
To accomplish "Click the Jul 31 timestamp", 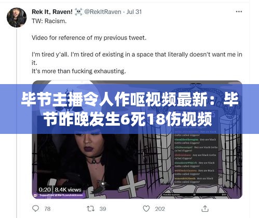I will (134, 12).
